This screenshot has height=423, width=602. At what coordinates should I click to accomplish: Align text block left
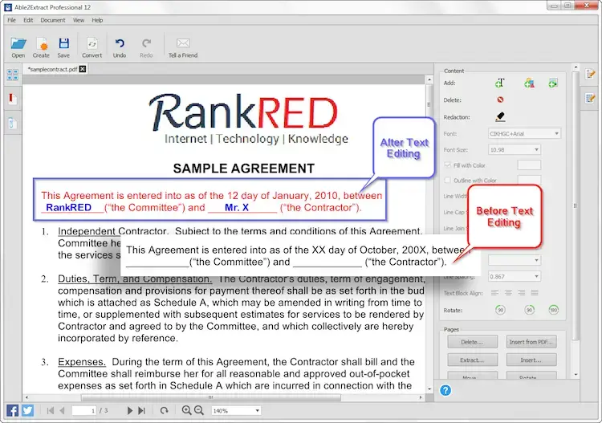(x=494, y=293)
